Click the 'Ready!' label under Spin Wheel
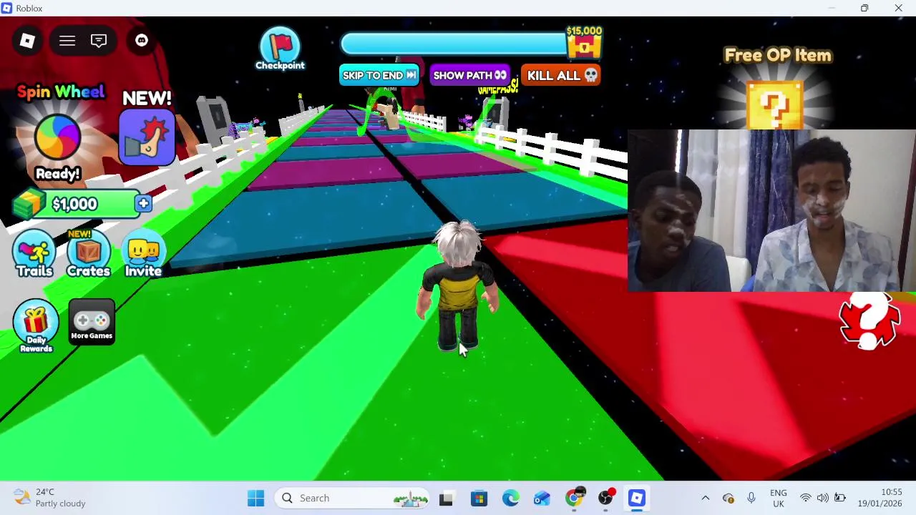The image size is (916, 515). pos(58,174)
